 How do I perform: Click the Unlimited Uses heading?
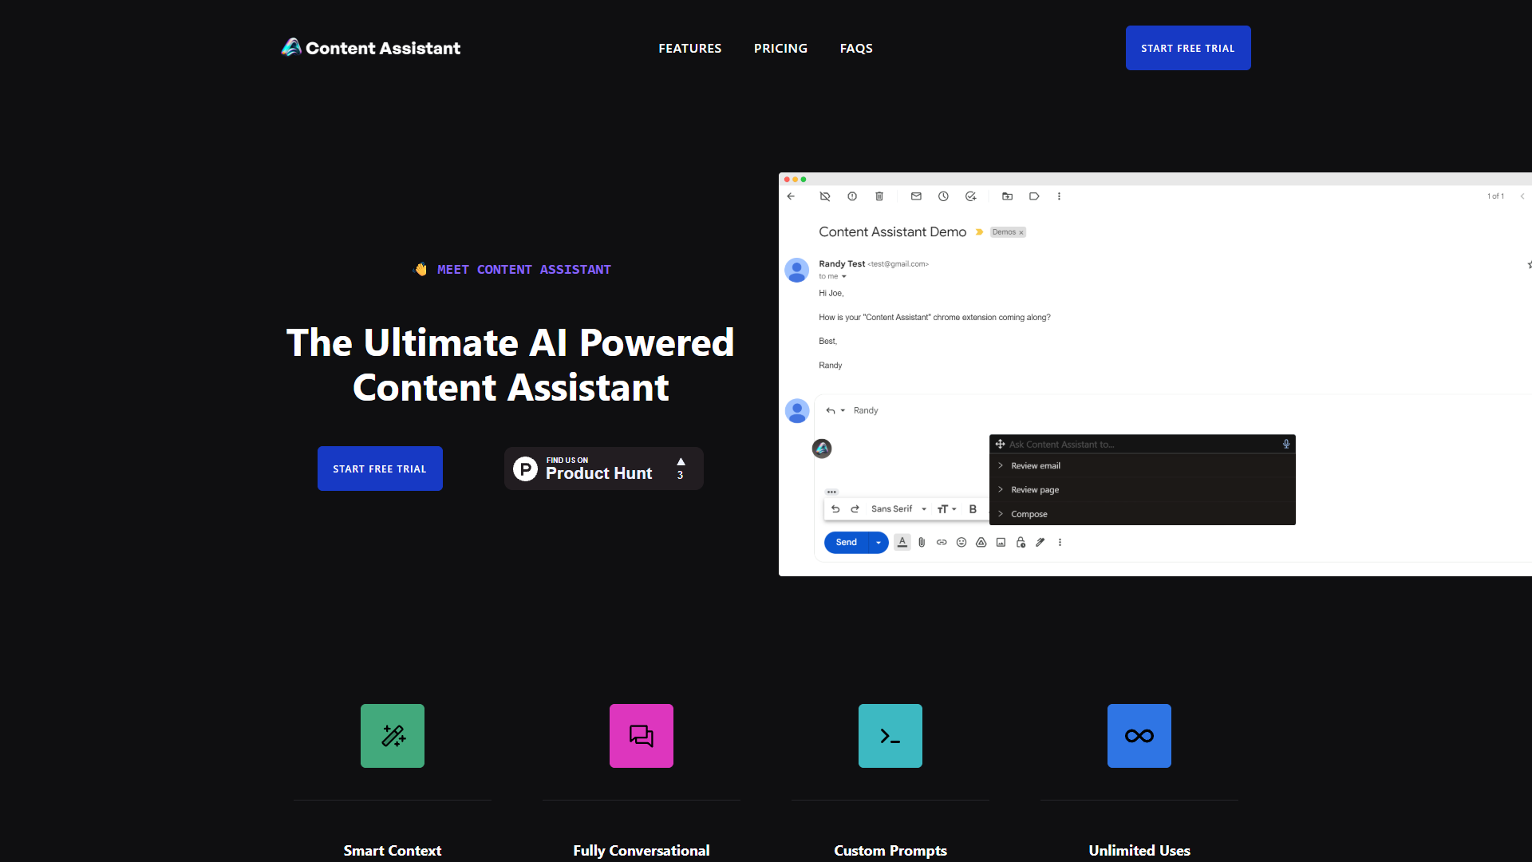1139,851
